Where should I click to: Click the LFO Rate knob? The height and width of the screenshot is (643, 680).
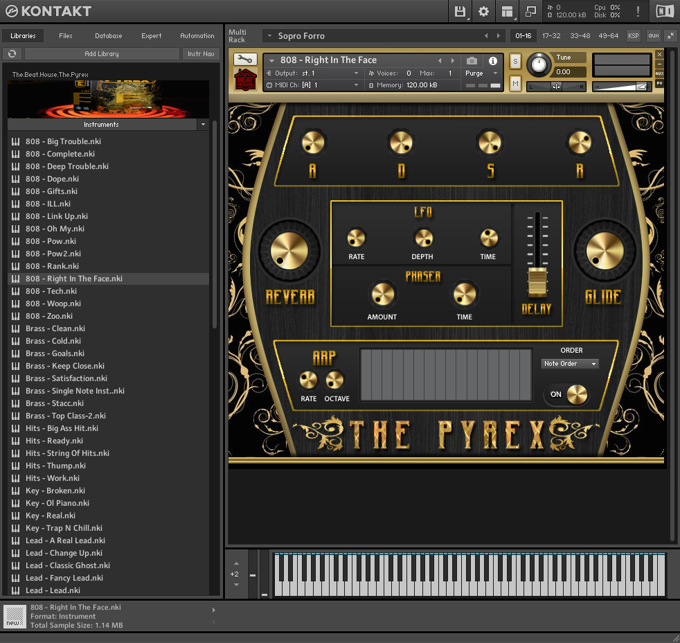[357, 238]
